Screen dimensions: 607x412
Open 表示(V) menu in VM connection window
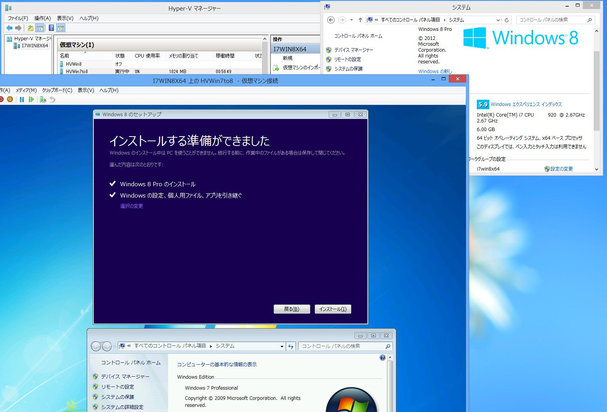click(86, 90)
